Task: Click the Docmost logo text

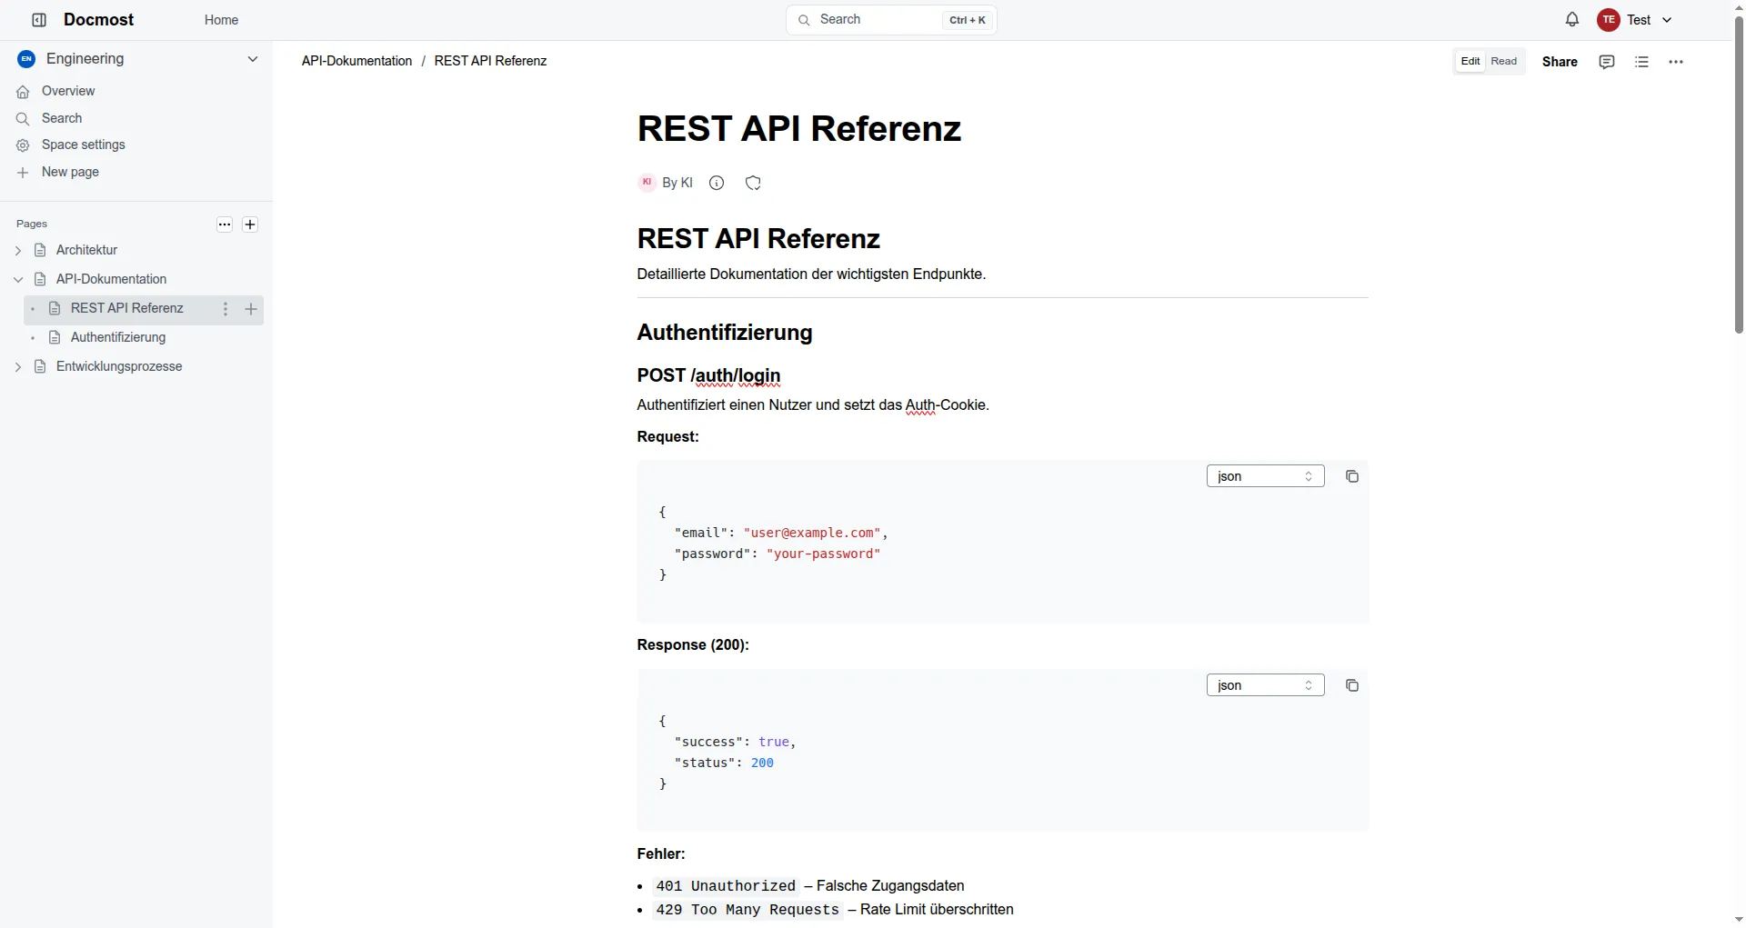Action: pos(98,20)
